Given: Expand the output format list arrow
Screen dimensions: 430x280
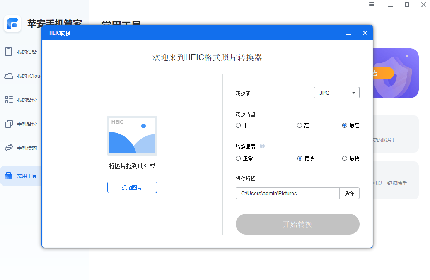Looking at the screenshot, I should 354,93.
